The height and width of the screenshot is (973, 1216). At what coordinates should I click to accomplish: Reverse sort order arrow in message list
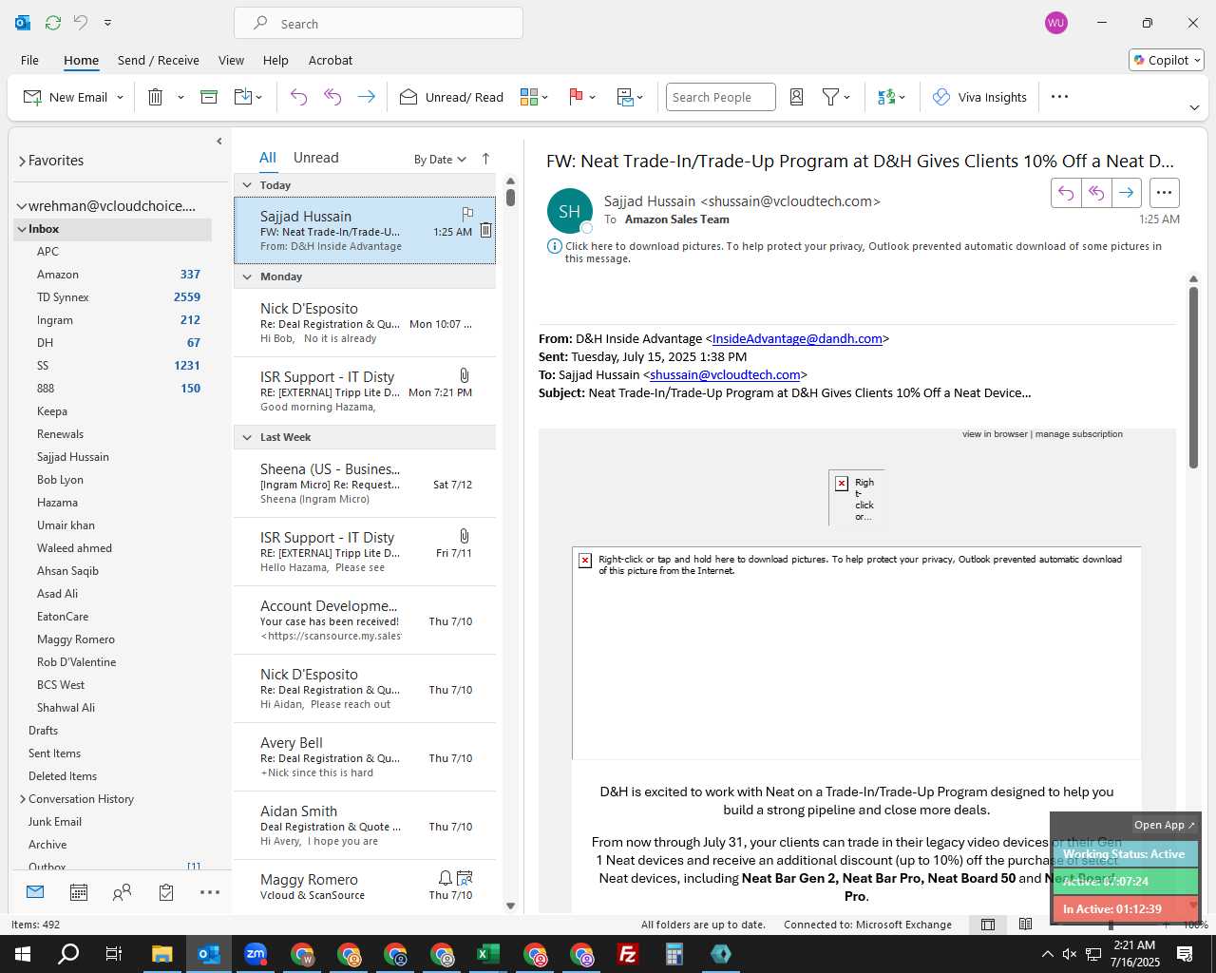tap(485, 159)
